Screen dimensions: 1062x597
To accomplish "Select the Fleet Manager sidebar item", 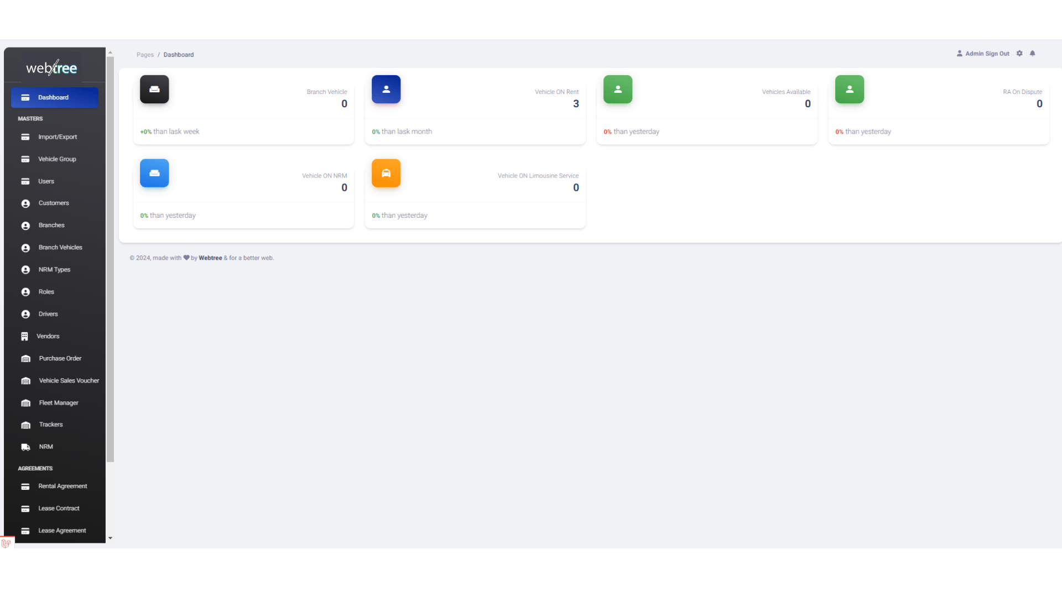I will (59, 402).
